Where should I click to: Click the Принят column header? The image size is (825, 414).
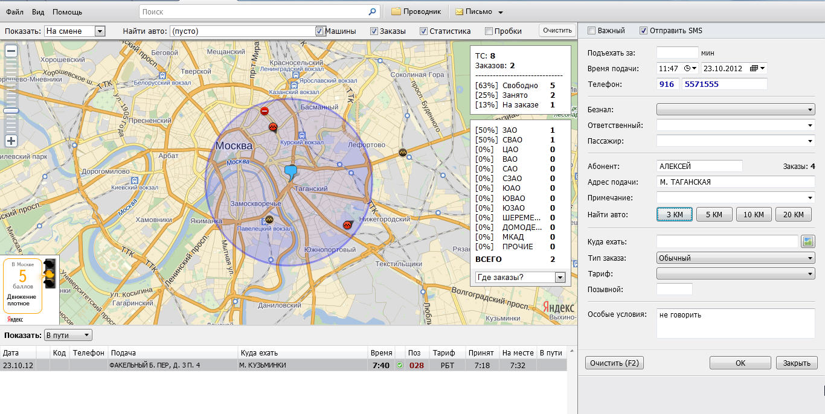481,352
